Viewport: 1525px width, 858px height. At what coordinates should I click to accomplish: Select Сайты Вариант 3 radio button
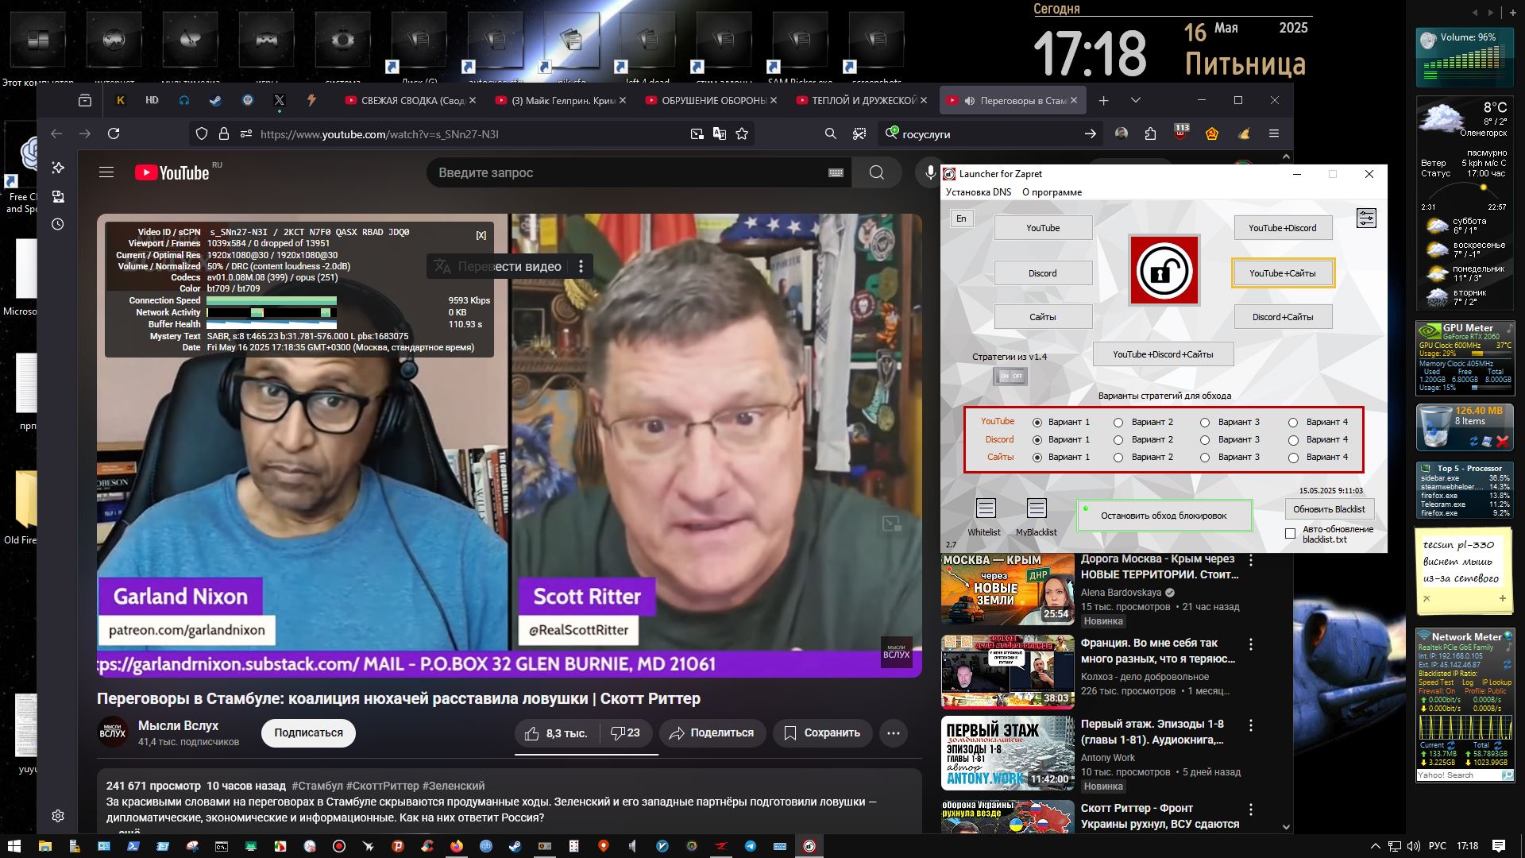1204,458
